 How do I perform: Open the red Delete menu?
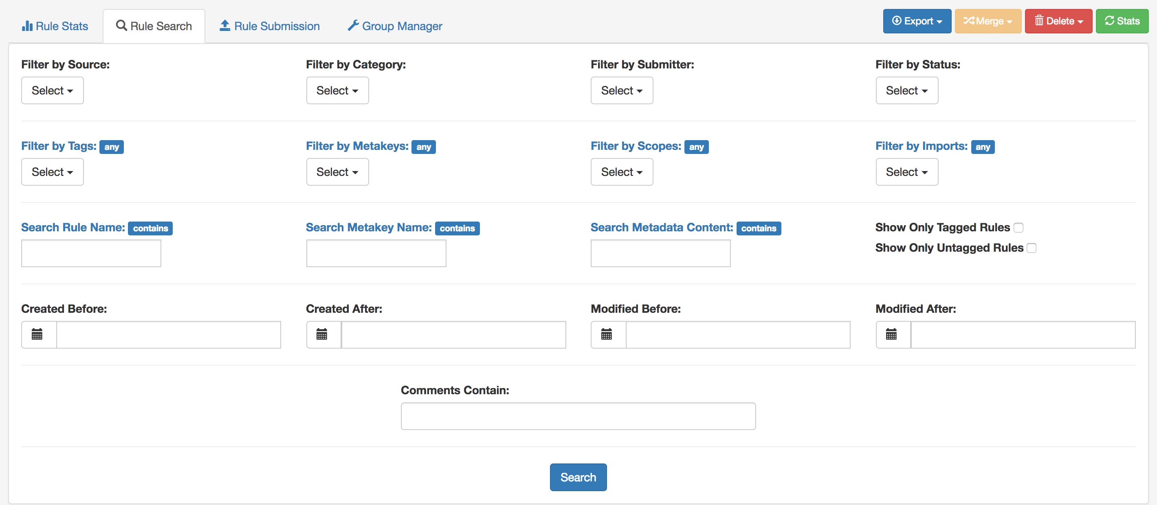tap(1058, 21)
